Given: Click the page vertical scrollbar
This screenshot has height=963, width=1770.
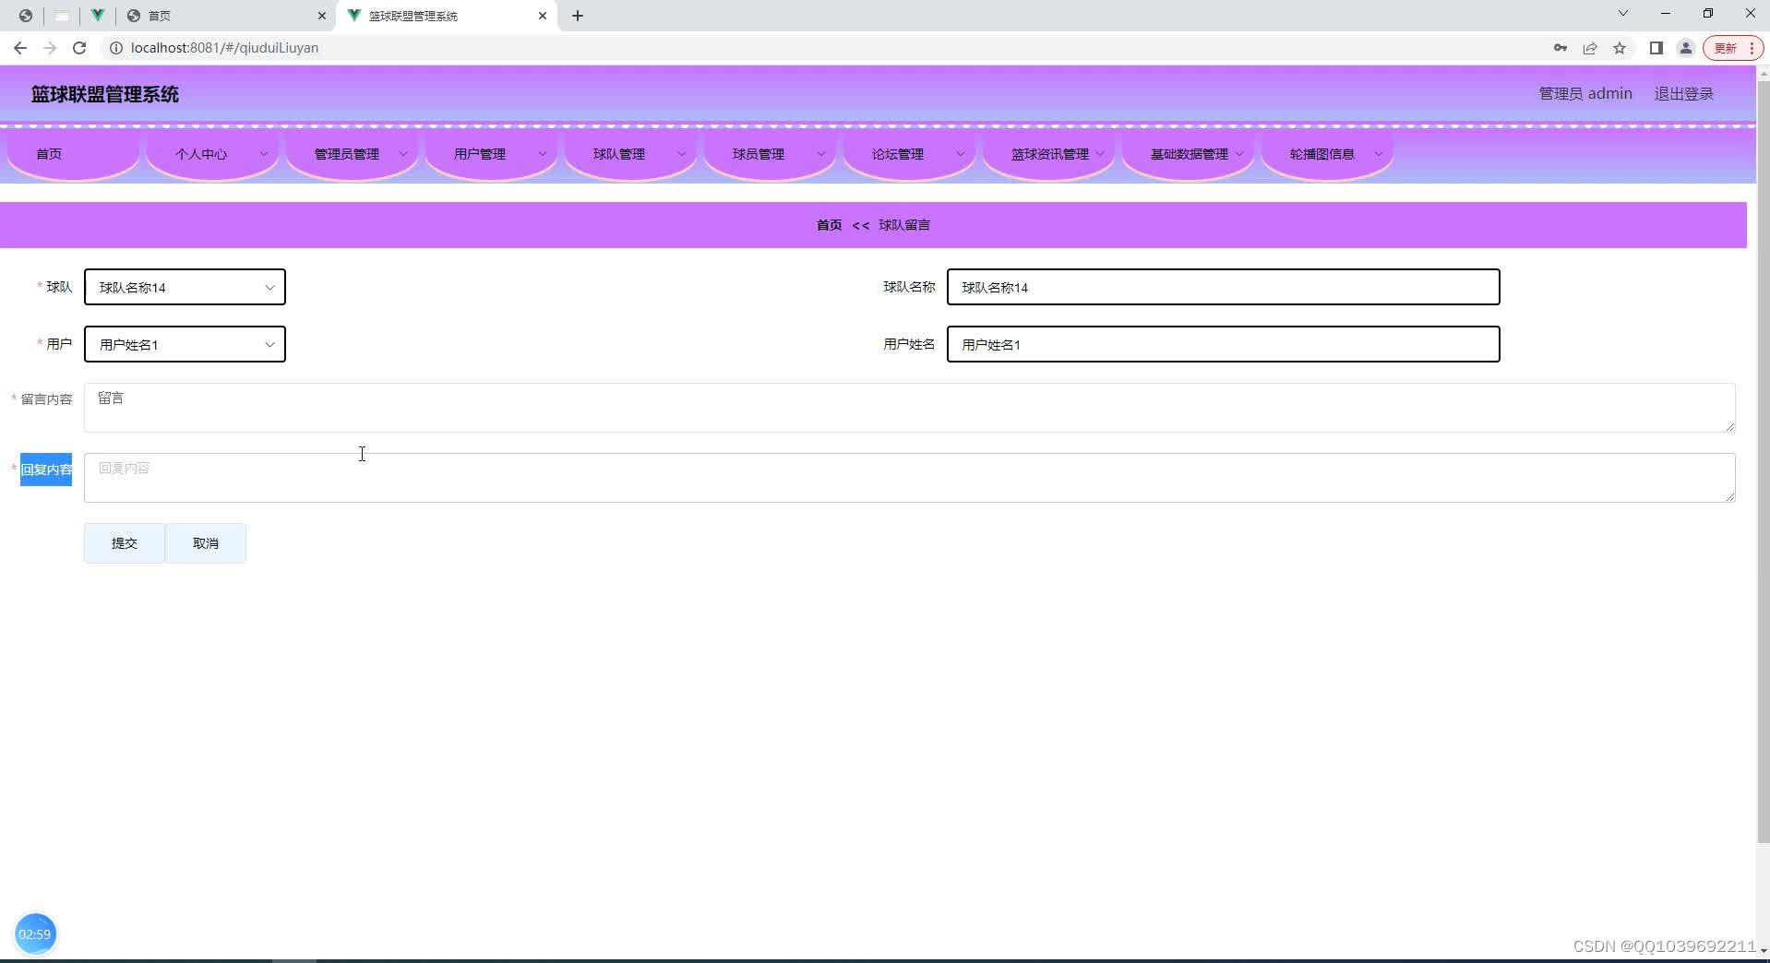Looking at the screenshot, I should point(1763,461).
